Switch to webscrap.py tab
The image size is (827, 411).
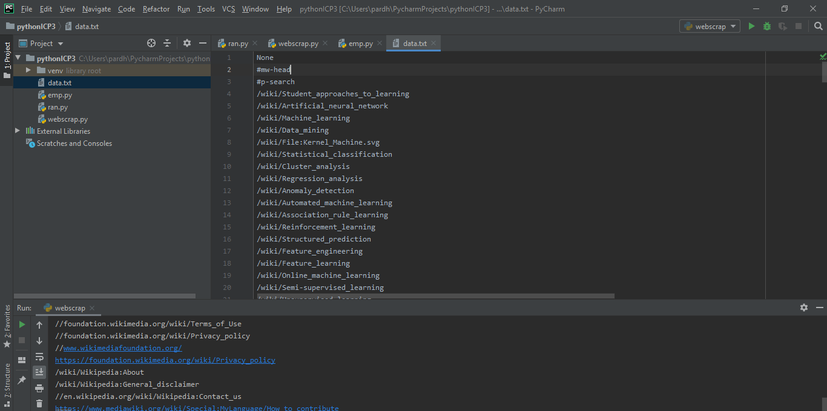pos(298,44)
